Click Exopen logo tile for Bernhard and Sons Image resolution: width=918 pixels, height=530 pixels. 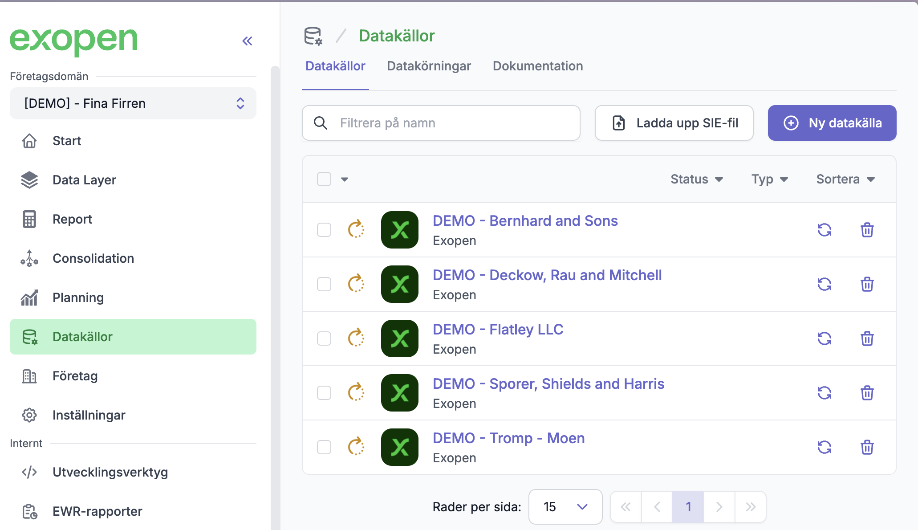(400, 230)
